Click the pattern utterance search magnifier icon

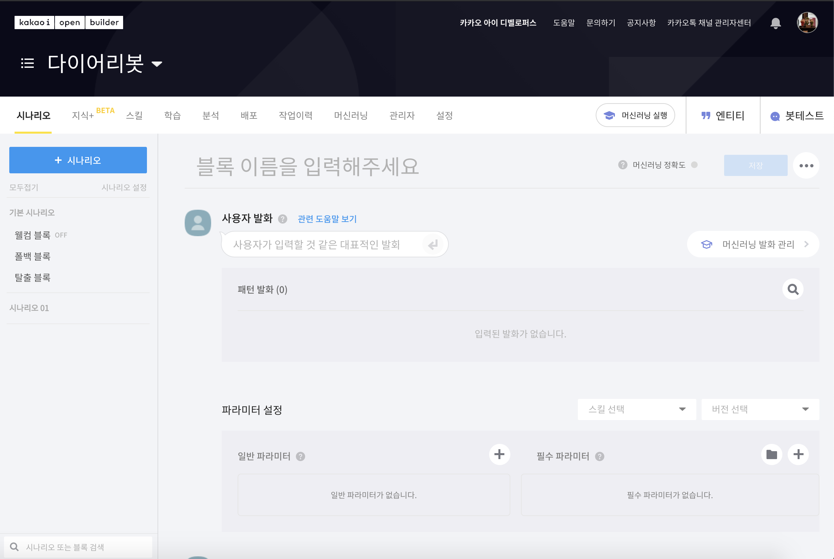(x=793, y=289)
